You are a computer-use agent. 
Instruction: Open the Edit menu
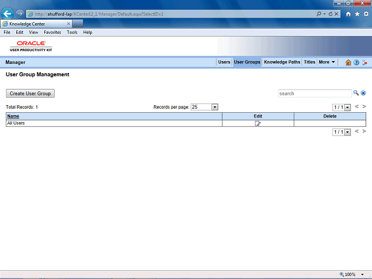[x=19, y=33]
